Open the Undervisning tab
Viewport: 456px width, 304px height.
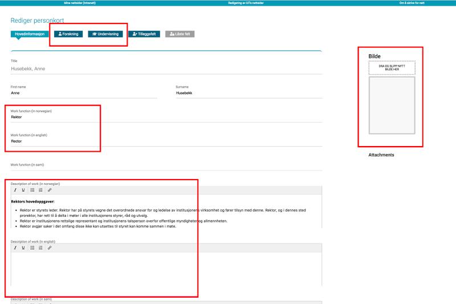105,34
